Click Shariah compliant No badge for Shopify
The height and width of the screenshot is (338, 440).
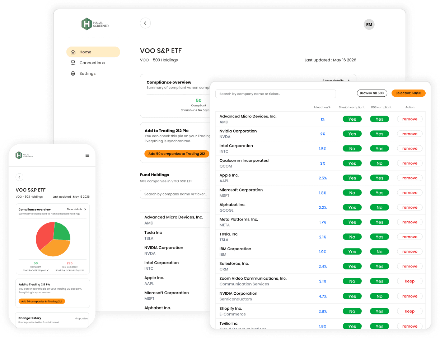coord(352,312)
